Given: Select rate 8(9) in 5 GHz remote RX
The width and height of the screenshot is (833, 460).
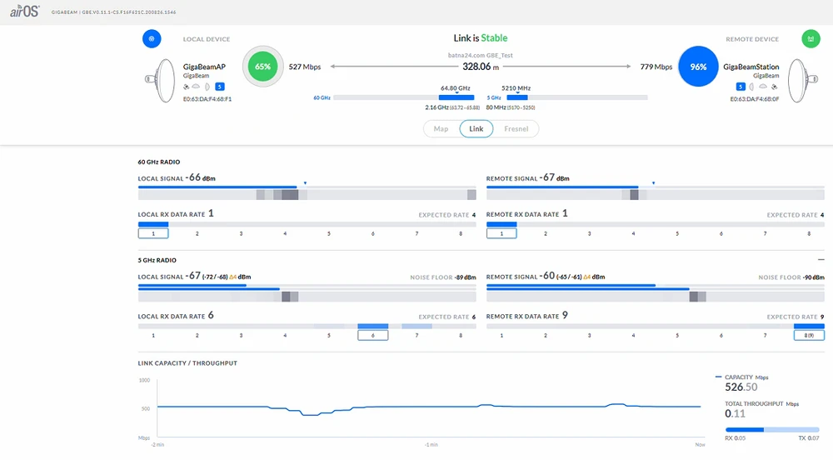Looking at the screenshot, I should tap(808, 335).
